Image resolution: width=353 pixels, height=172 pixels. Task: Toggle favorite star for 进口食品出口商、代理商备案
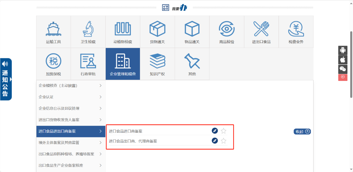(x=224, y=141)
